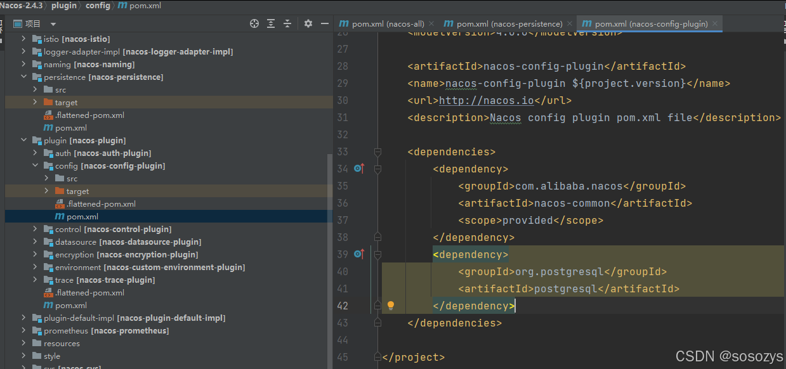
Task: Collapse the persistence [nacos-persistence] module
Action: coord(24,77)
